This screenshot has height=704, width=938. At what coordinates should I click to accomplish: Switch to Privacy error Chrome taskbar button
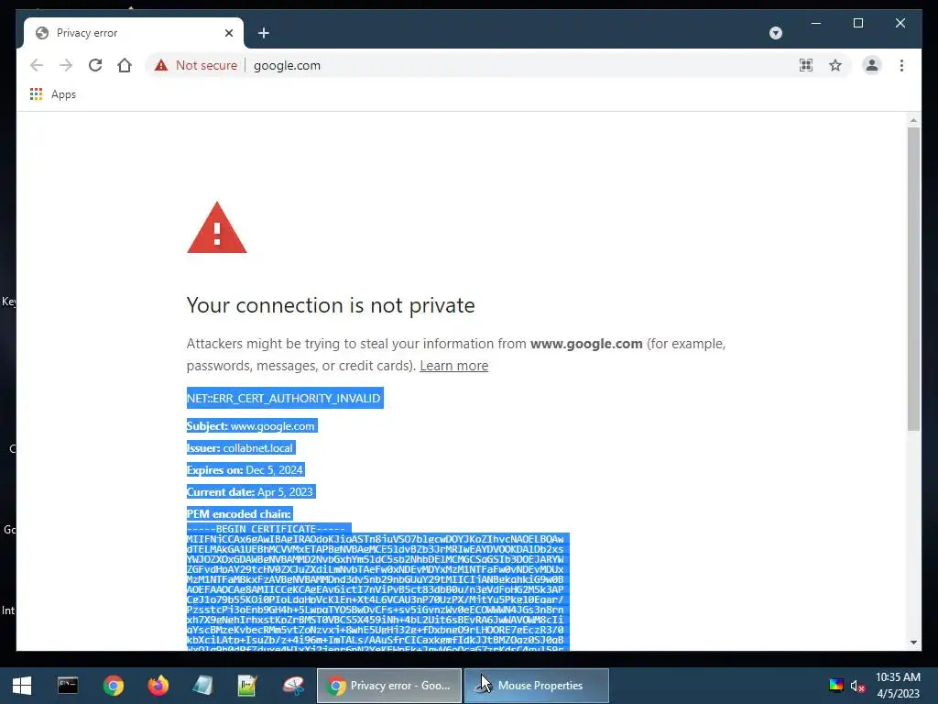point(388,686)
